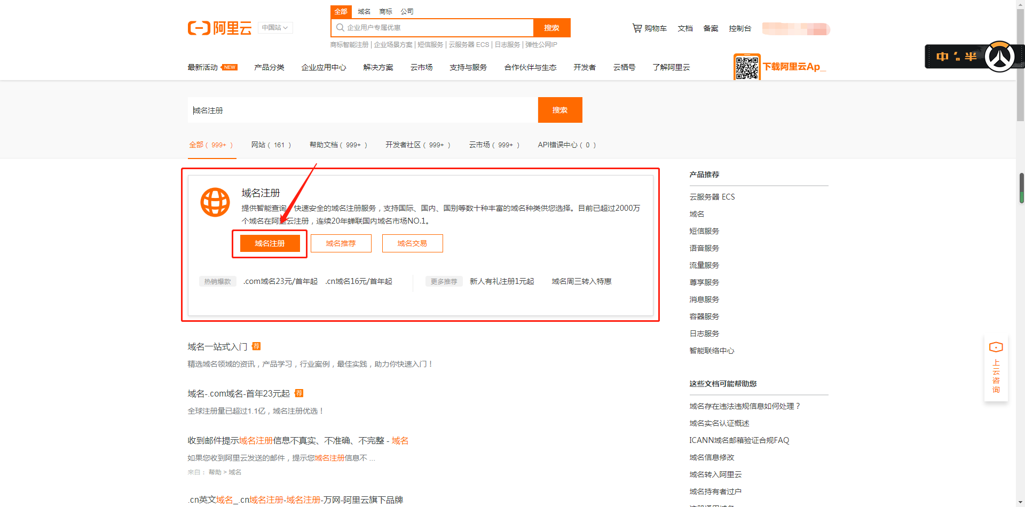1025x507 pixels.
Task: Open the 新人有礼注册1元起 promotion link
Action: [502, 281]
